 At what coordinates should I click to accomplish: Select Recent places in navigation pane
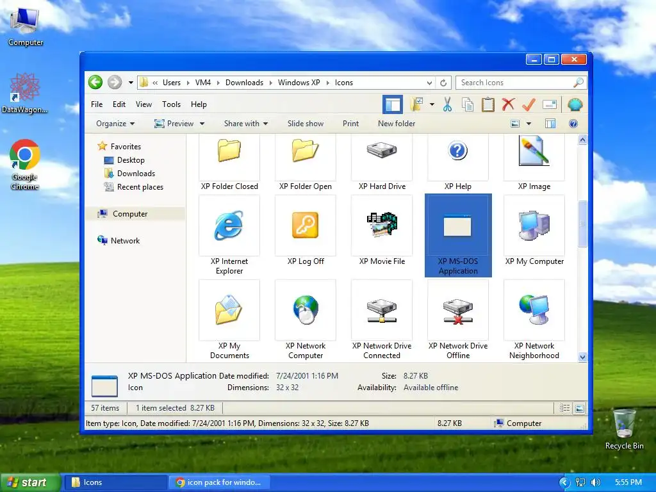point(134,187)
